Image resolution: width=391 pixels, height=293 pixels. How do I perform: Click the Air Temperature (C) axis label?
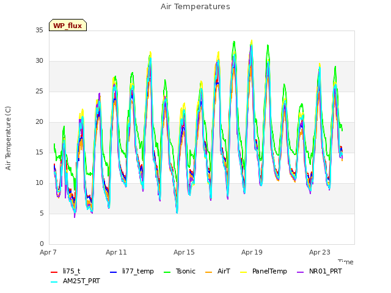click(8, 139)
